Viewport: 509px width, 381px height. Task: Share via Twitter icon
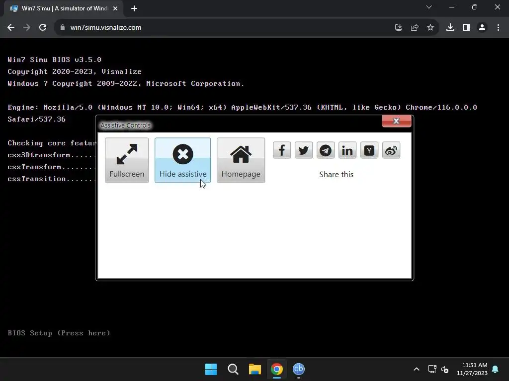tap(304, 150)
